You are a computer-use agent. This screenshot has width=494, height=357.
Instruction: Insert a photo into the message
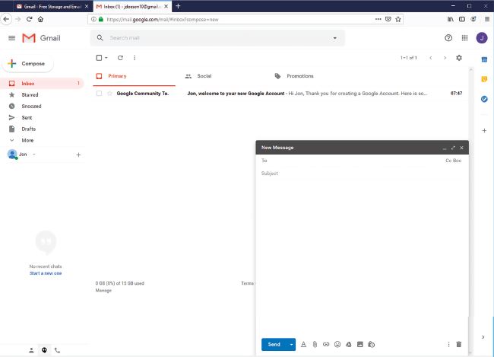360,345
